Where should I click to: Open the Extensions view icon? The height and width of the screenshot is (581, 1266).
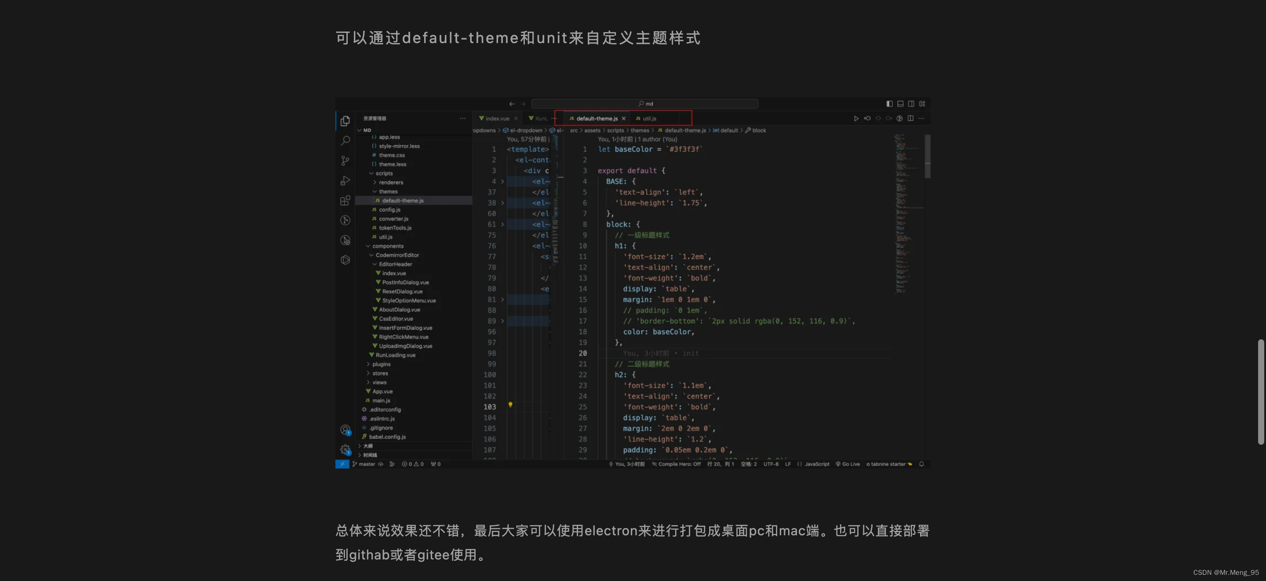(345, 200)
